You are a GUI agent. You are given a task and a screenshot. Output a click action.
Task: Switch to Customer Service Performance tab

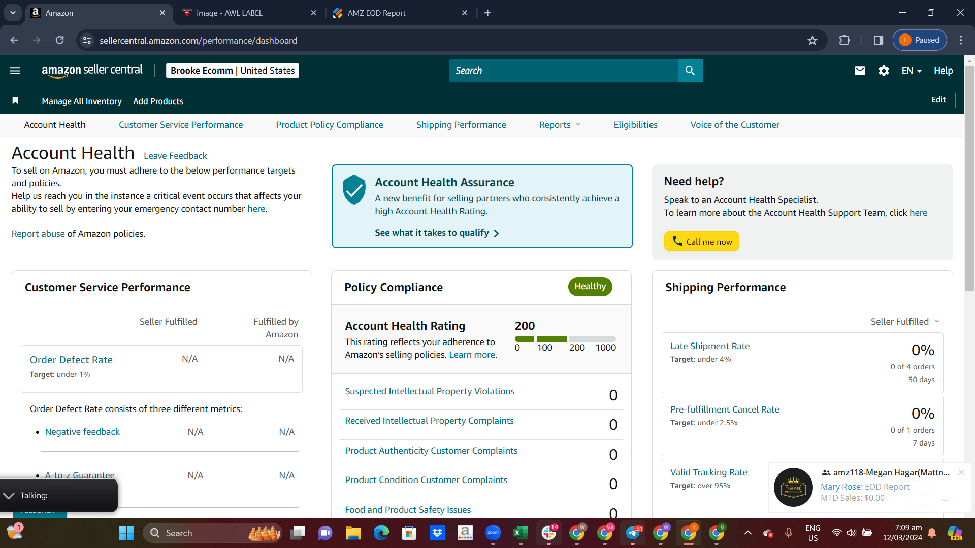181,125
